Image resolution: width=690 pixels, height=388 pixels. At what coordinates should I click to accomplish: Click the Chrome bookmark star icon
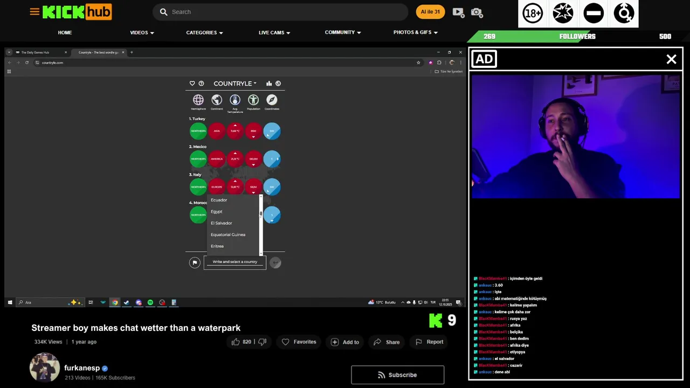[418, 63]
